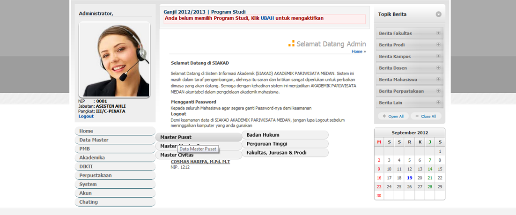Viewport: 516px width, 215px height.
Task: Click the Berita Mahasiswa topic label
Action: coord(398,79)
